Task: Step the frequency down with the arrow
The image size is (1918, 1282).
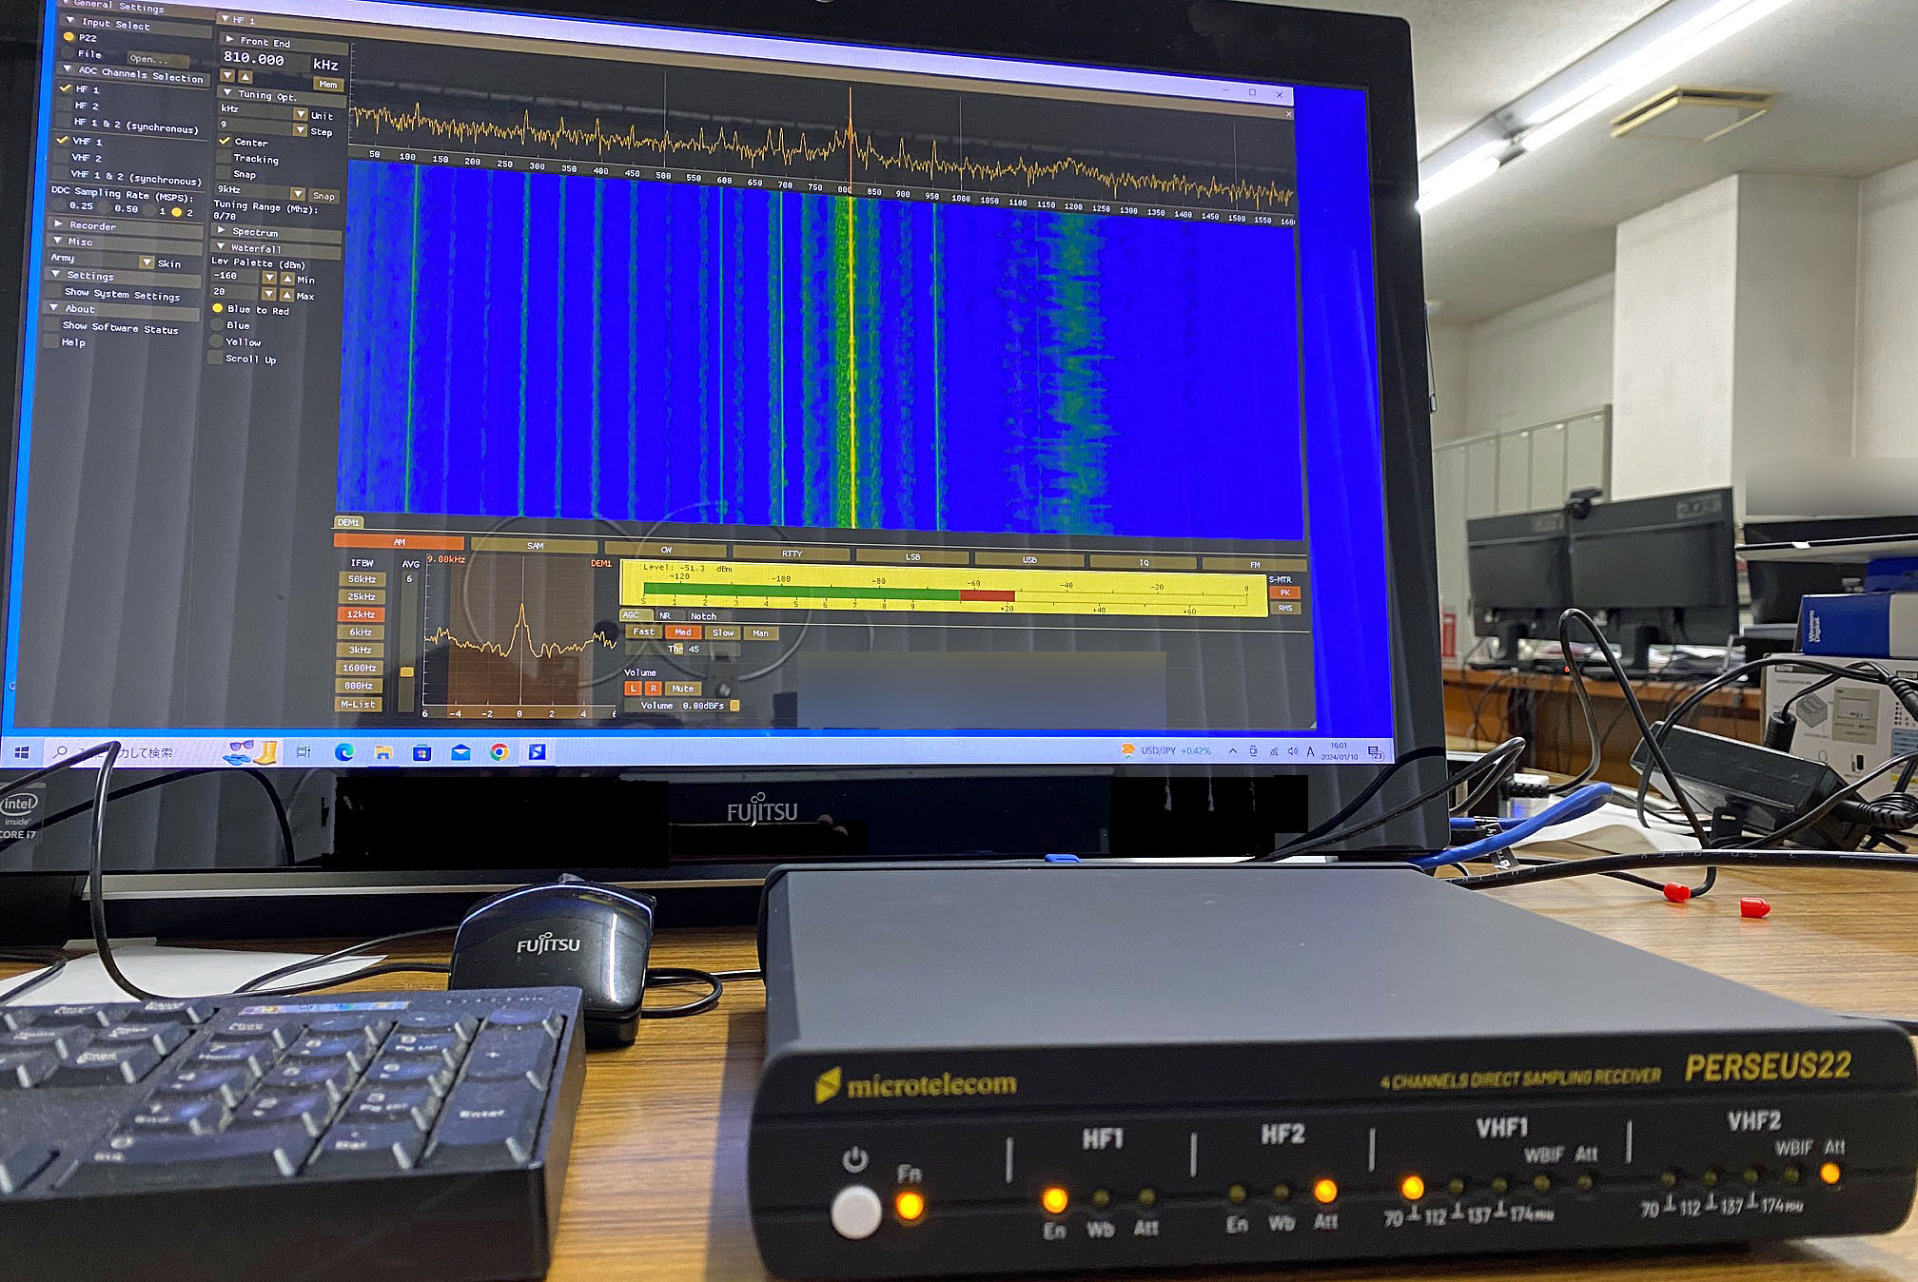Action: click(x=227, y=76)
